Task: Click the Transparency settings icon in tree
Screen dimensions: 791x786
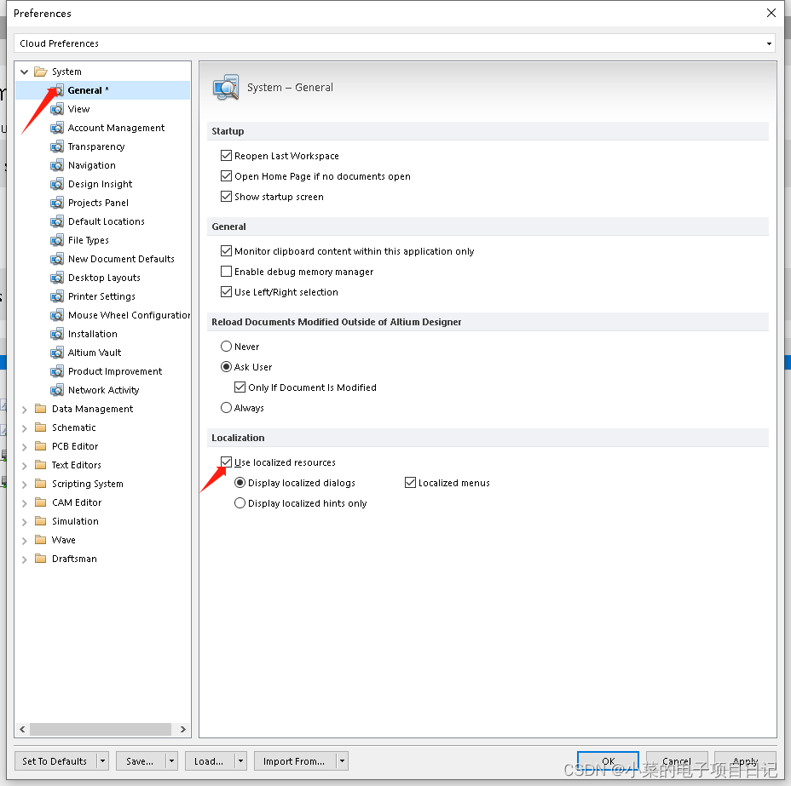Action: click(57, 146)
